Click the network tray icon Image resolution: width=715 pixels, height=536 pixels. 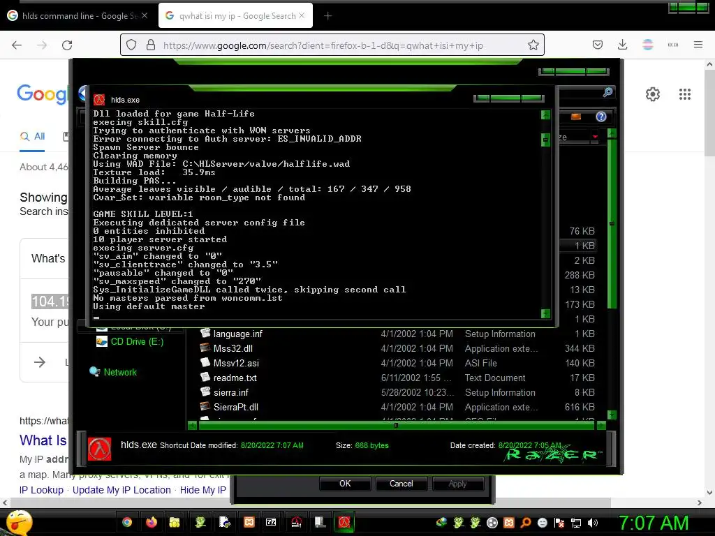576,523
